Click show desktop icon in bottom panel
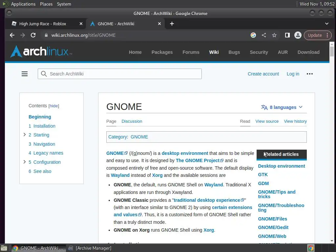 coord(4,248)
